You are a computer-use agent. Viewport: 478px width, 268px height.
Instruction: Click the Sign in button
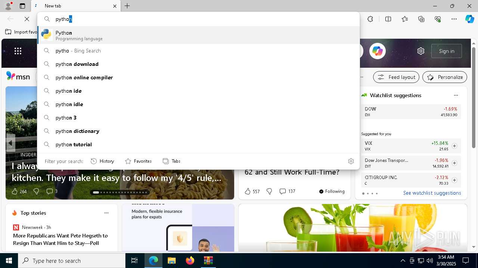(x=447, y=51)
